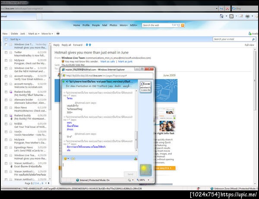Go to previous message up arrow
This screenshot has width=259, height=199.
90,45
